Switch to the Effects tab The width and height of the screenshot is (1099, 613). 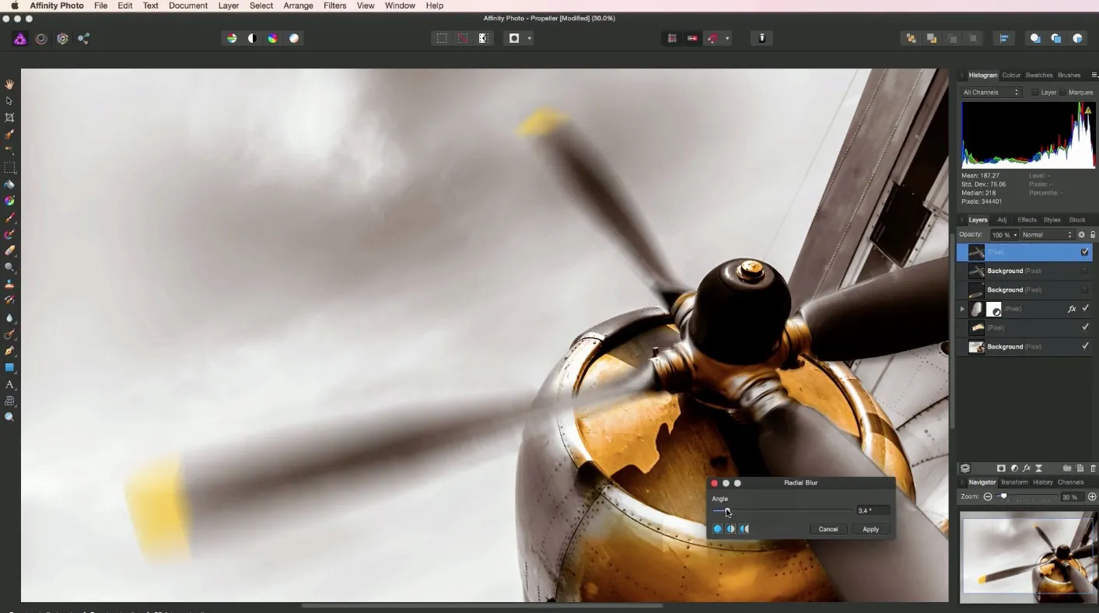click(x=1027, y=220)
